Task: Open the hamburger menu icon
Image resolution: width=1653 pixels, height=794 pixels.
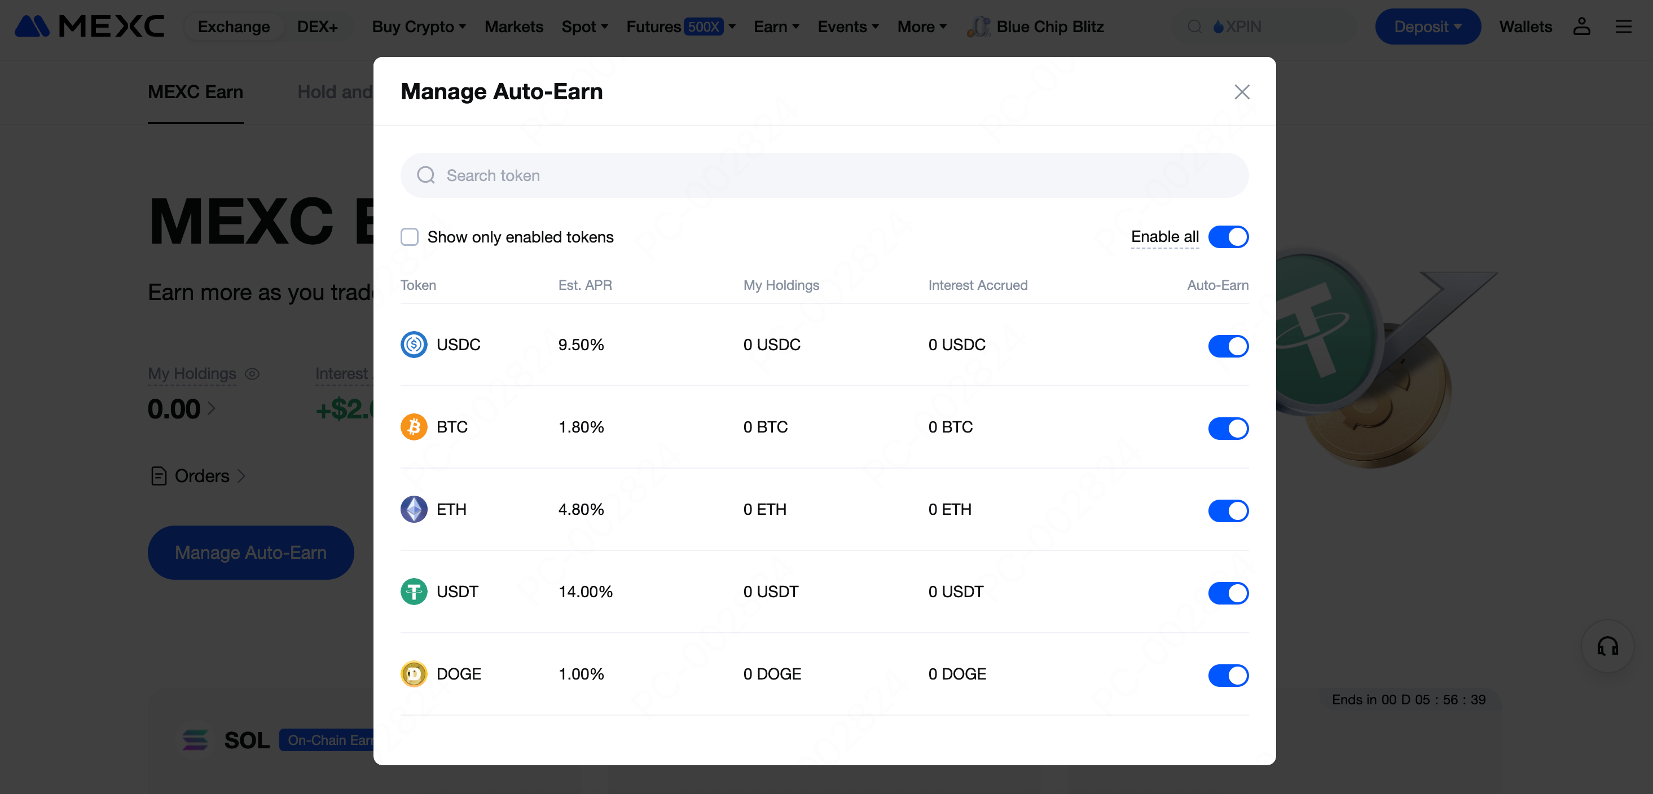Action: 1623,27
